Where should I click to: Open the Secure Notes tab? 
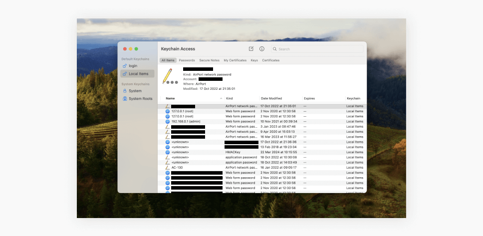click(209, 60)
